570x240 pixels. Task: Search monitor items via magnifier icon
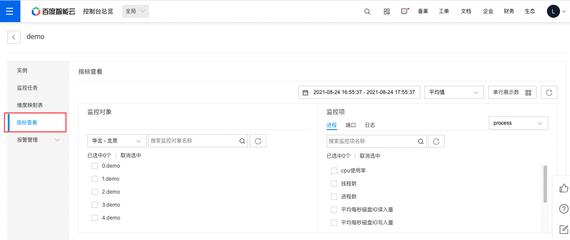coord(421,141)
